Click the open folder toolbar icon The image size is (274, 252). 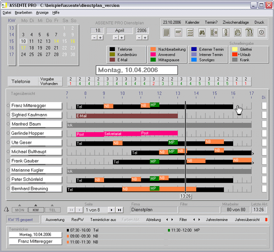click(238, 33)
